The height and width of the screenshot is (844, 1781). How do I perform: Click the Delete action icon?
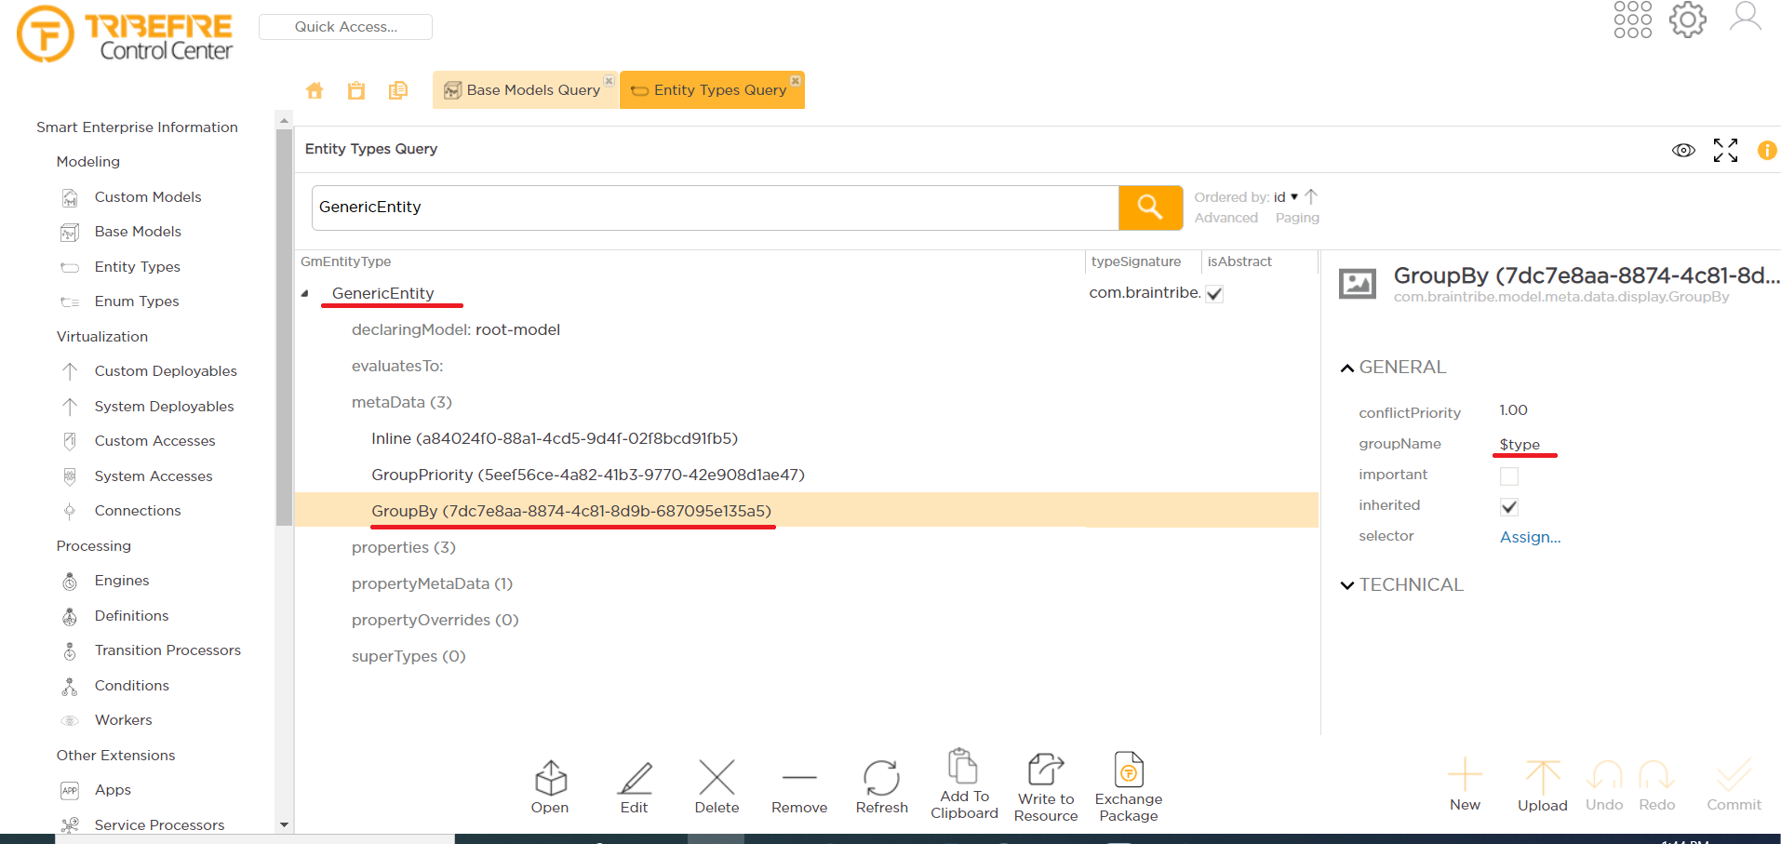[716, 786]
